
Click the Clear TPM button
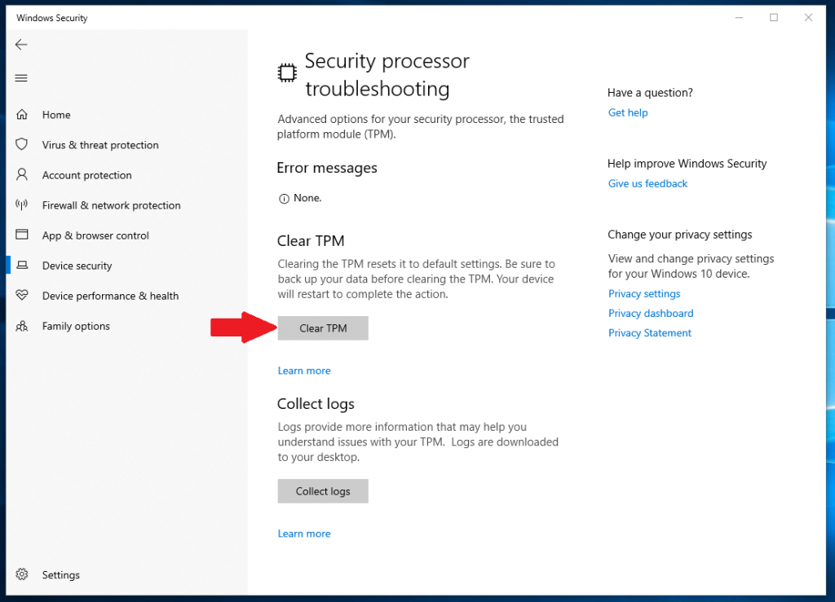click(x=323, y=328)
